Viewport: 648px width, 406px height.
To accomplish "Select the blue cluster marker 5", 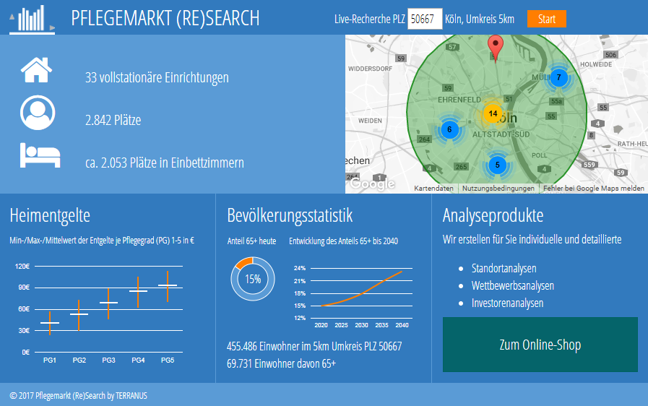I will pos(497,165).
